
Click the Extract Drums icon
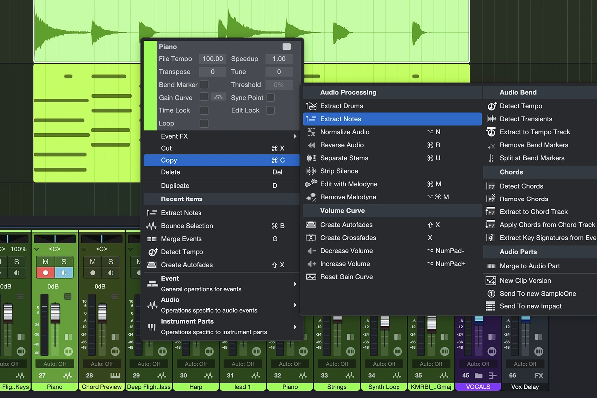pyautogui.click(x=311, y=106)
